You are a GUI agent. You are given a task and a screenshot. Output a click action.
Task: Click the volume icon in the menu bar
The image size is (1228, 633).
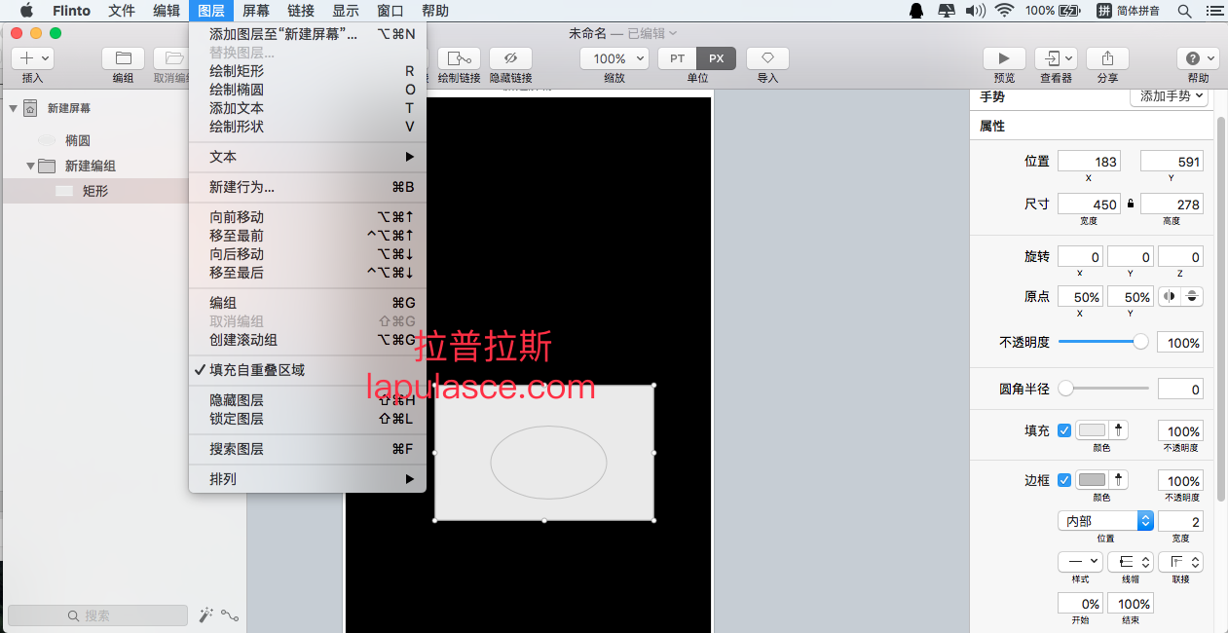pyautogui.click(x=974, y=11)
